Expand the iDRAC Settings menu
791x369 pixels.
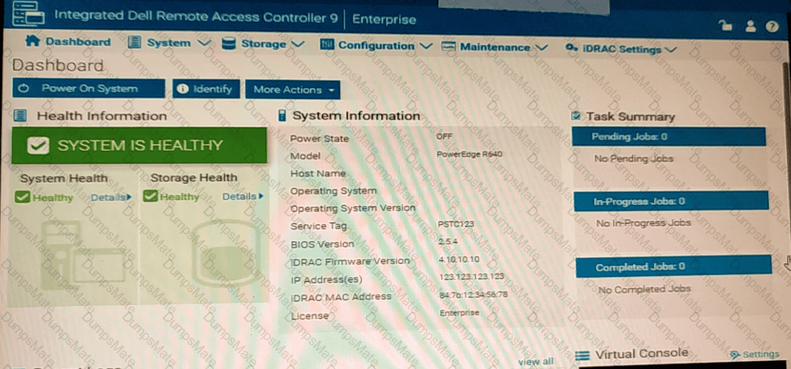(x=621, y=49)
